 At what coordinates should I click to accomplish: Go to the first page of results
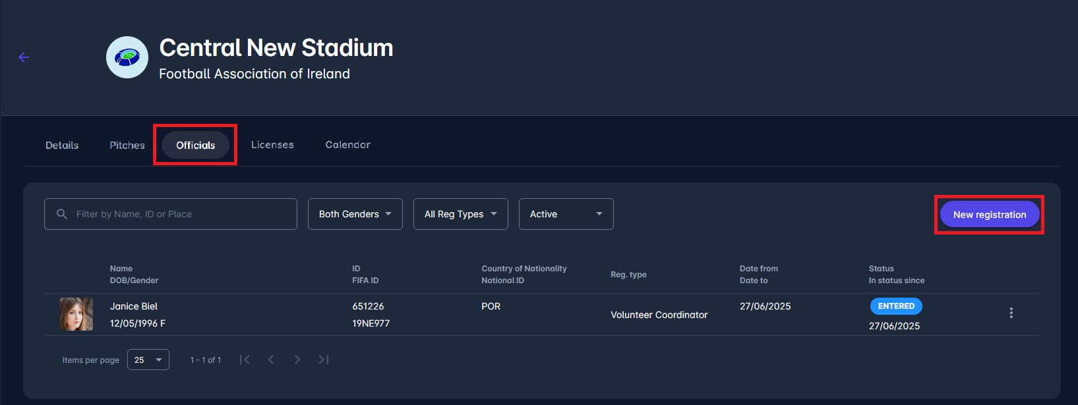(245, 360)
